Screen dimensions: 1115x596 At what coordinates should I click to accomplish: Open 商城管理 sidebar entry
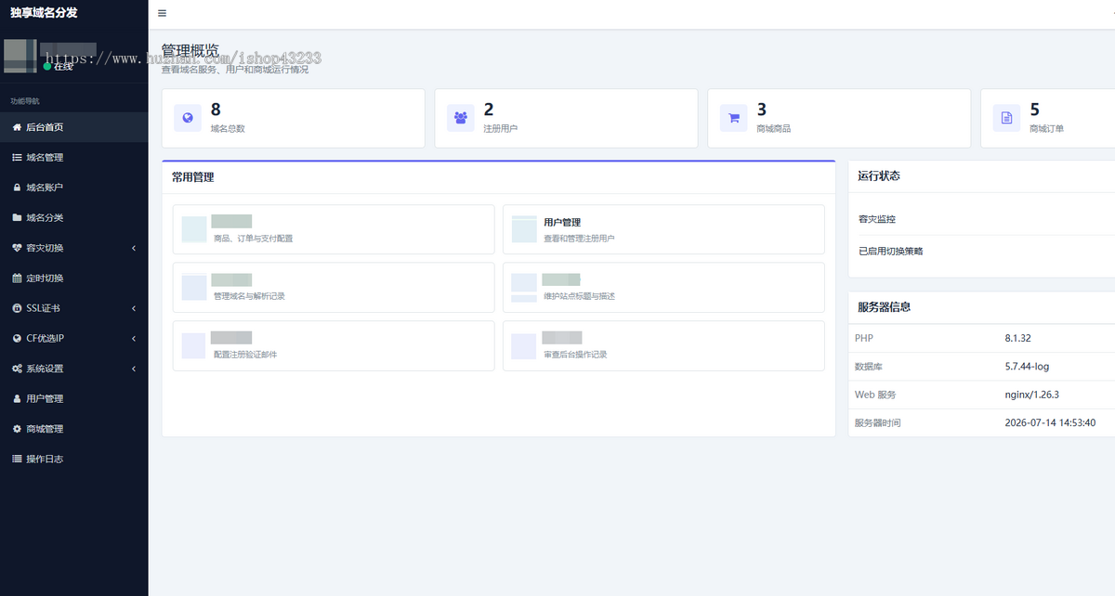coord(74,429)
